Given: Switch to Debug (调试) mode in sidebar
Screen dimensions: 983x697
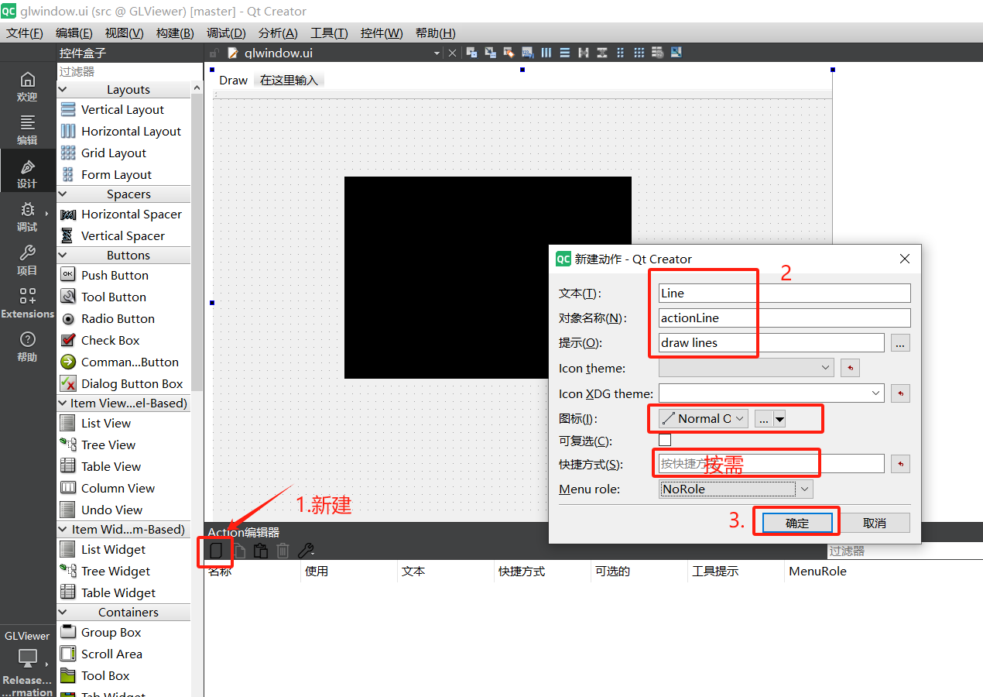Looking at the screenshot, I should tap(27, 217).
